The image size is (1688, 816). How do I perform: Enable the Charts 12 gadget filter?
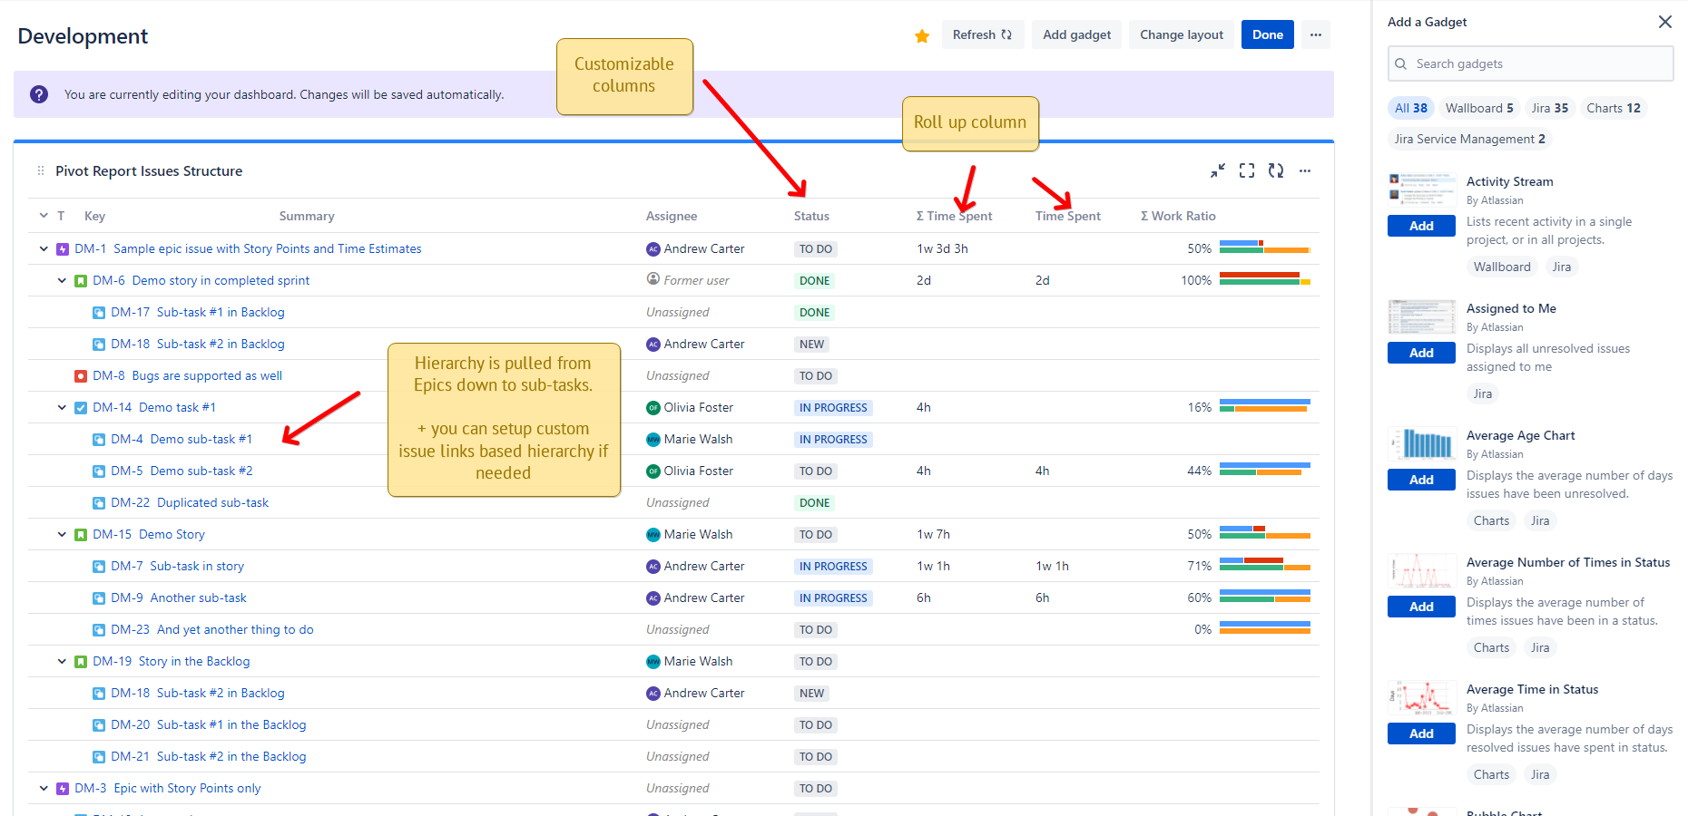point(1614,108)
